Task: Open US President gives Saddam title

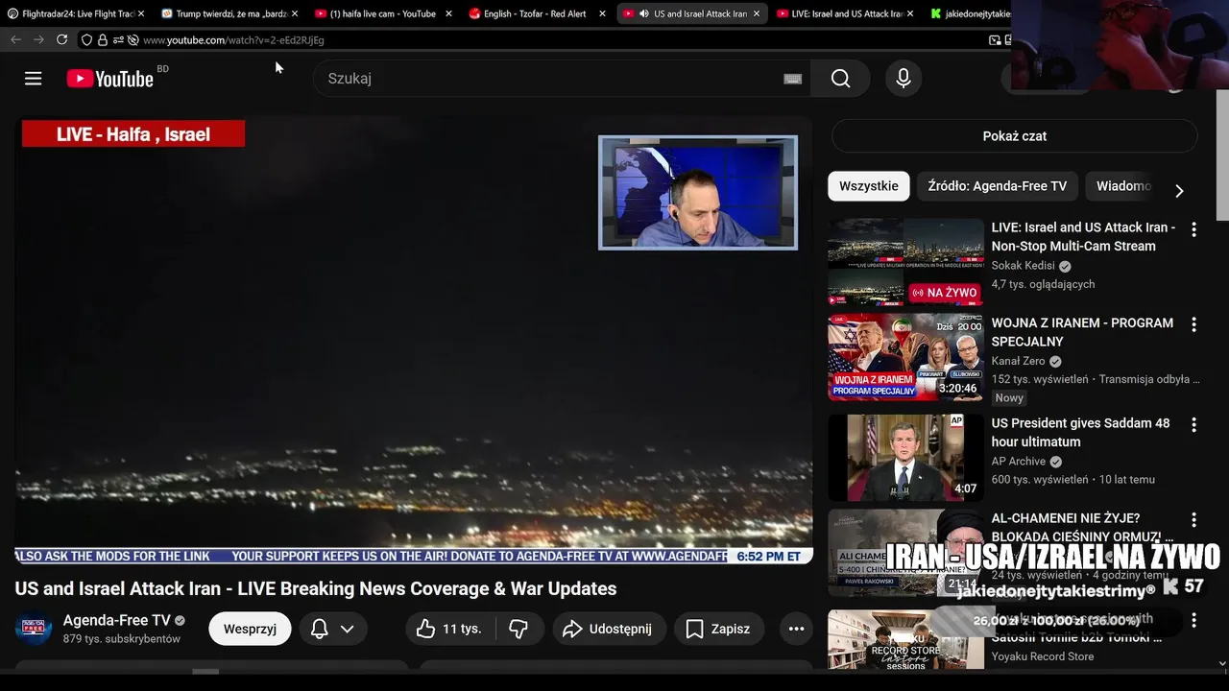Action: (x=1080, y=433)
